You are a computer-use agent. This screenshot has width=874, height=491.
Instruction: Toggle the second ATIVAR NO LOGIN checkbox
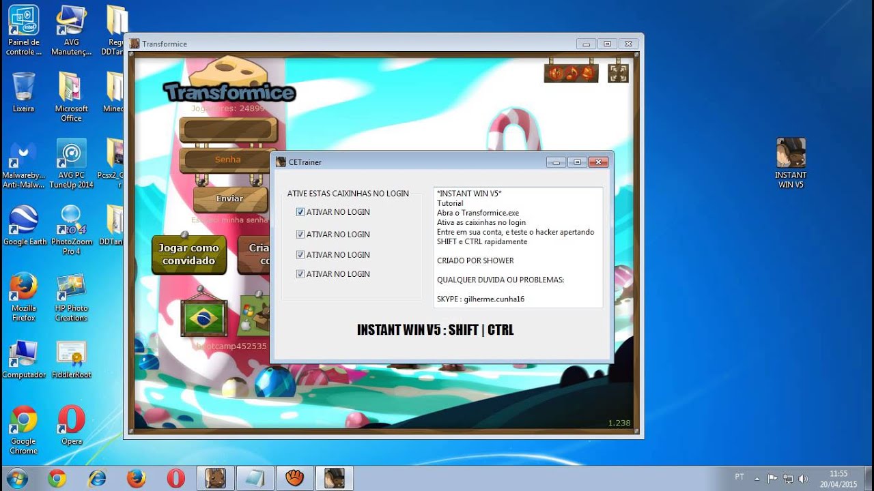tap(300, 234)
